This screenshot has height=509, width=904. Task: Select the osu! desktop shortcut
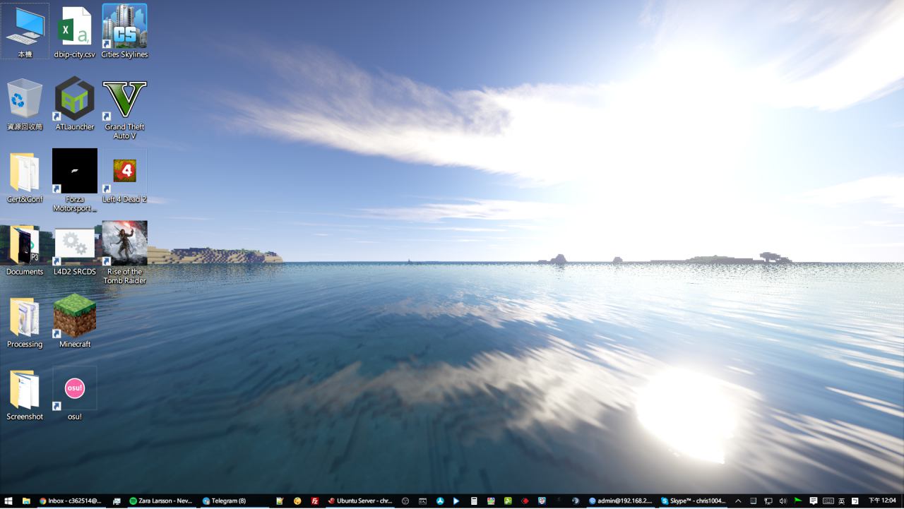(x=75, y=394)
